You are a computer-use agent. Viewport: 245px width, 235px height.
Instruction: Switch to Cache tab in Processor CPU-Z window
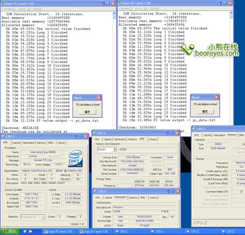(x=16, y=143)
